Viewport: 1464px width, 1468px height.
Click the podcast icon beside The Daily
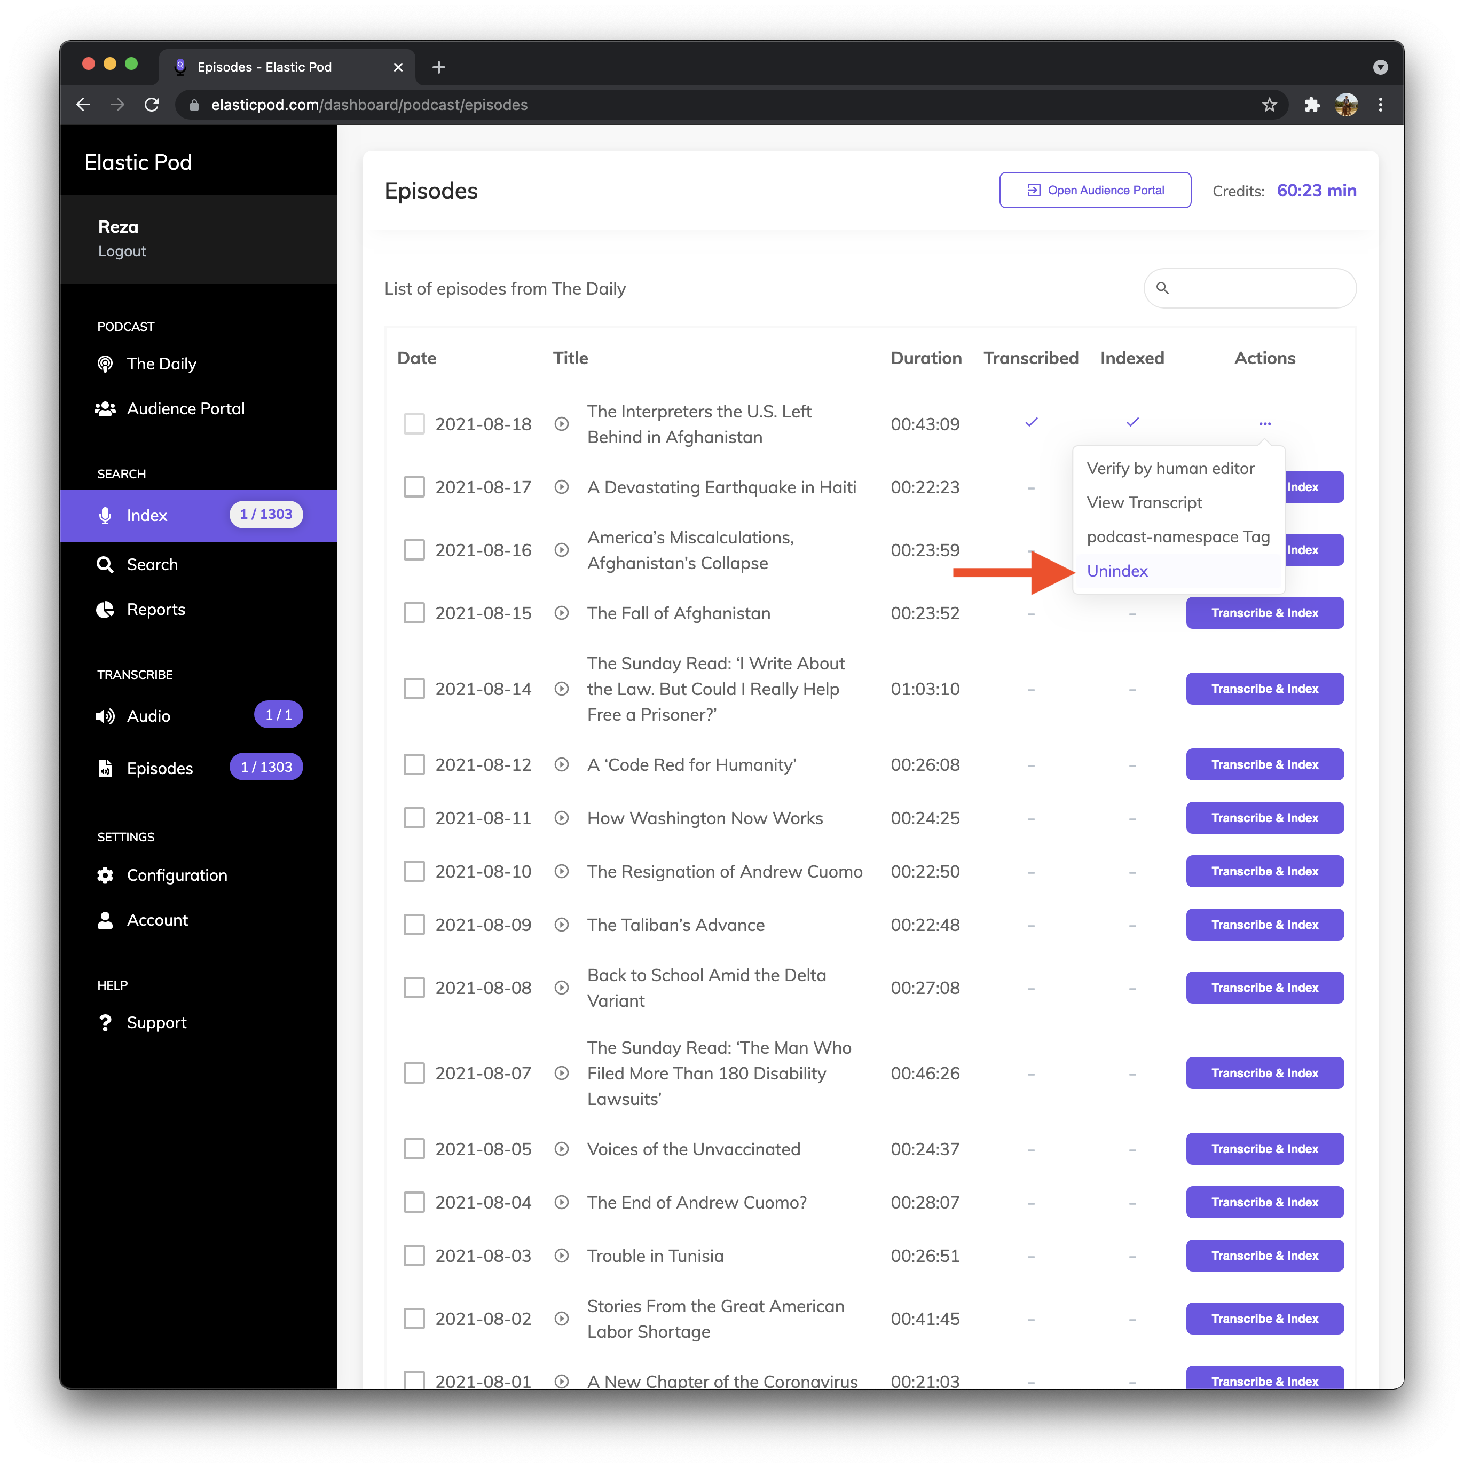(x=105, y=364)
